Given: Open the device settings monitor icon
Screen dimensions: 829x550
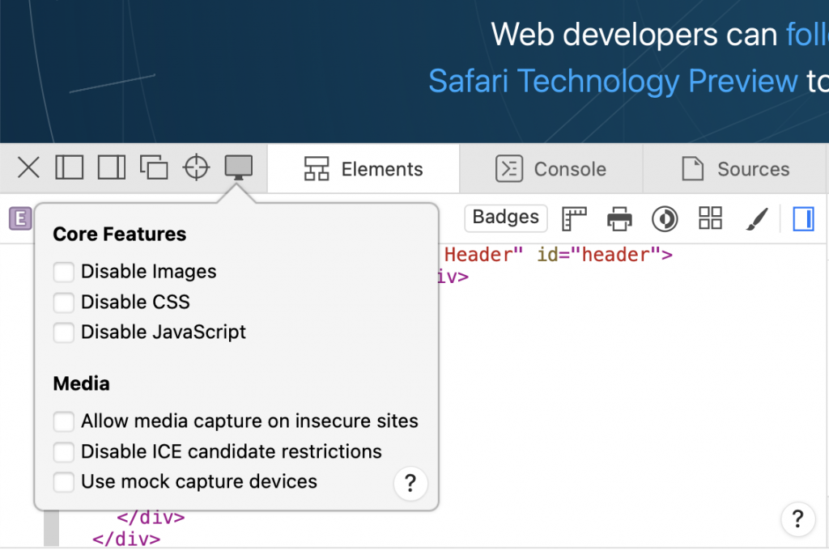Looking at the screenshot, I should pos(237,167).
